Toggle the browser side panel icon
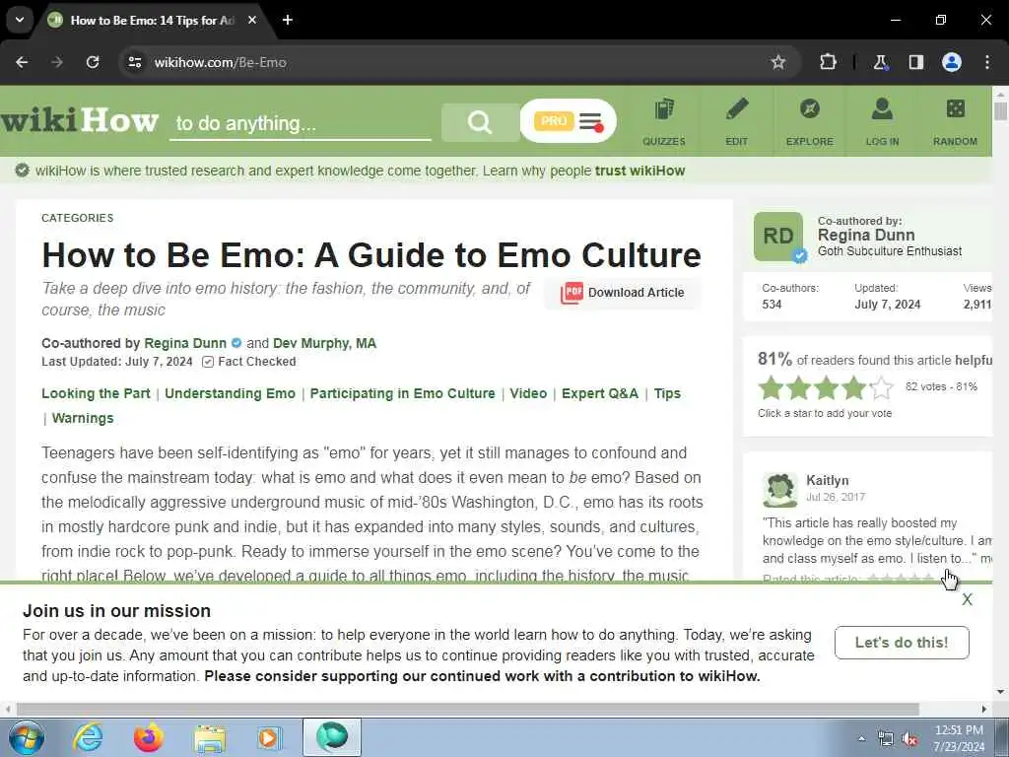 [x=915, y=62]
